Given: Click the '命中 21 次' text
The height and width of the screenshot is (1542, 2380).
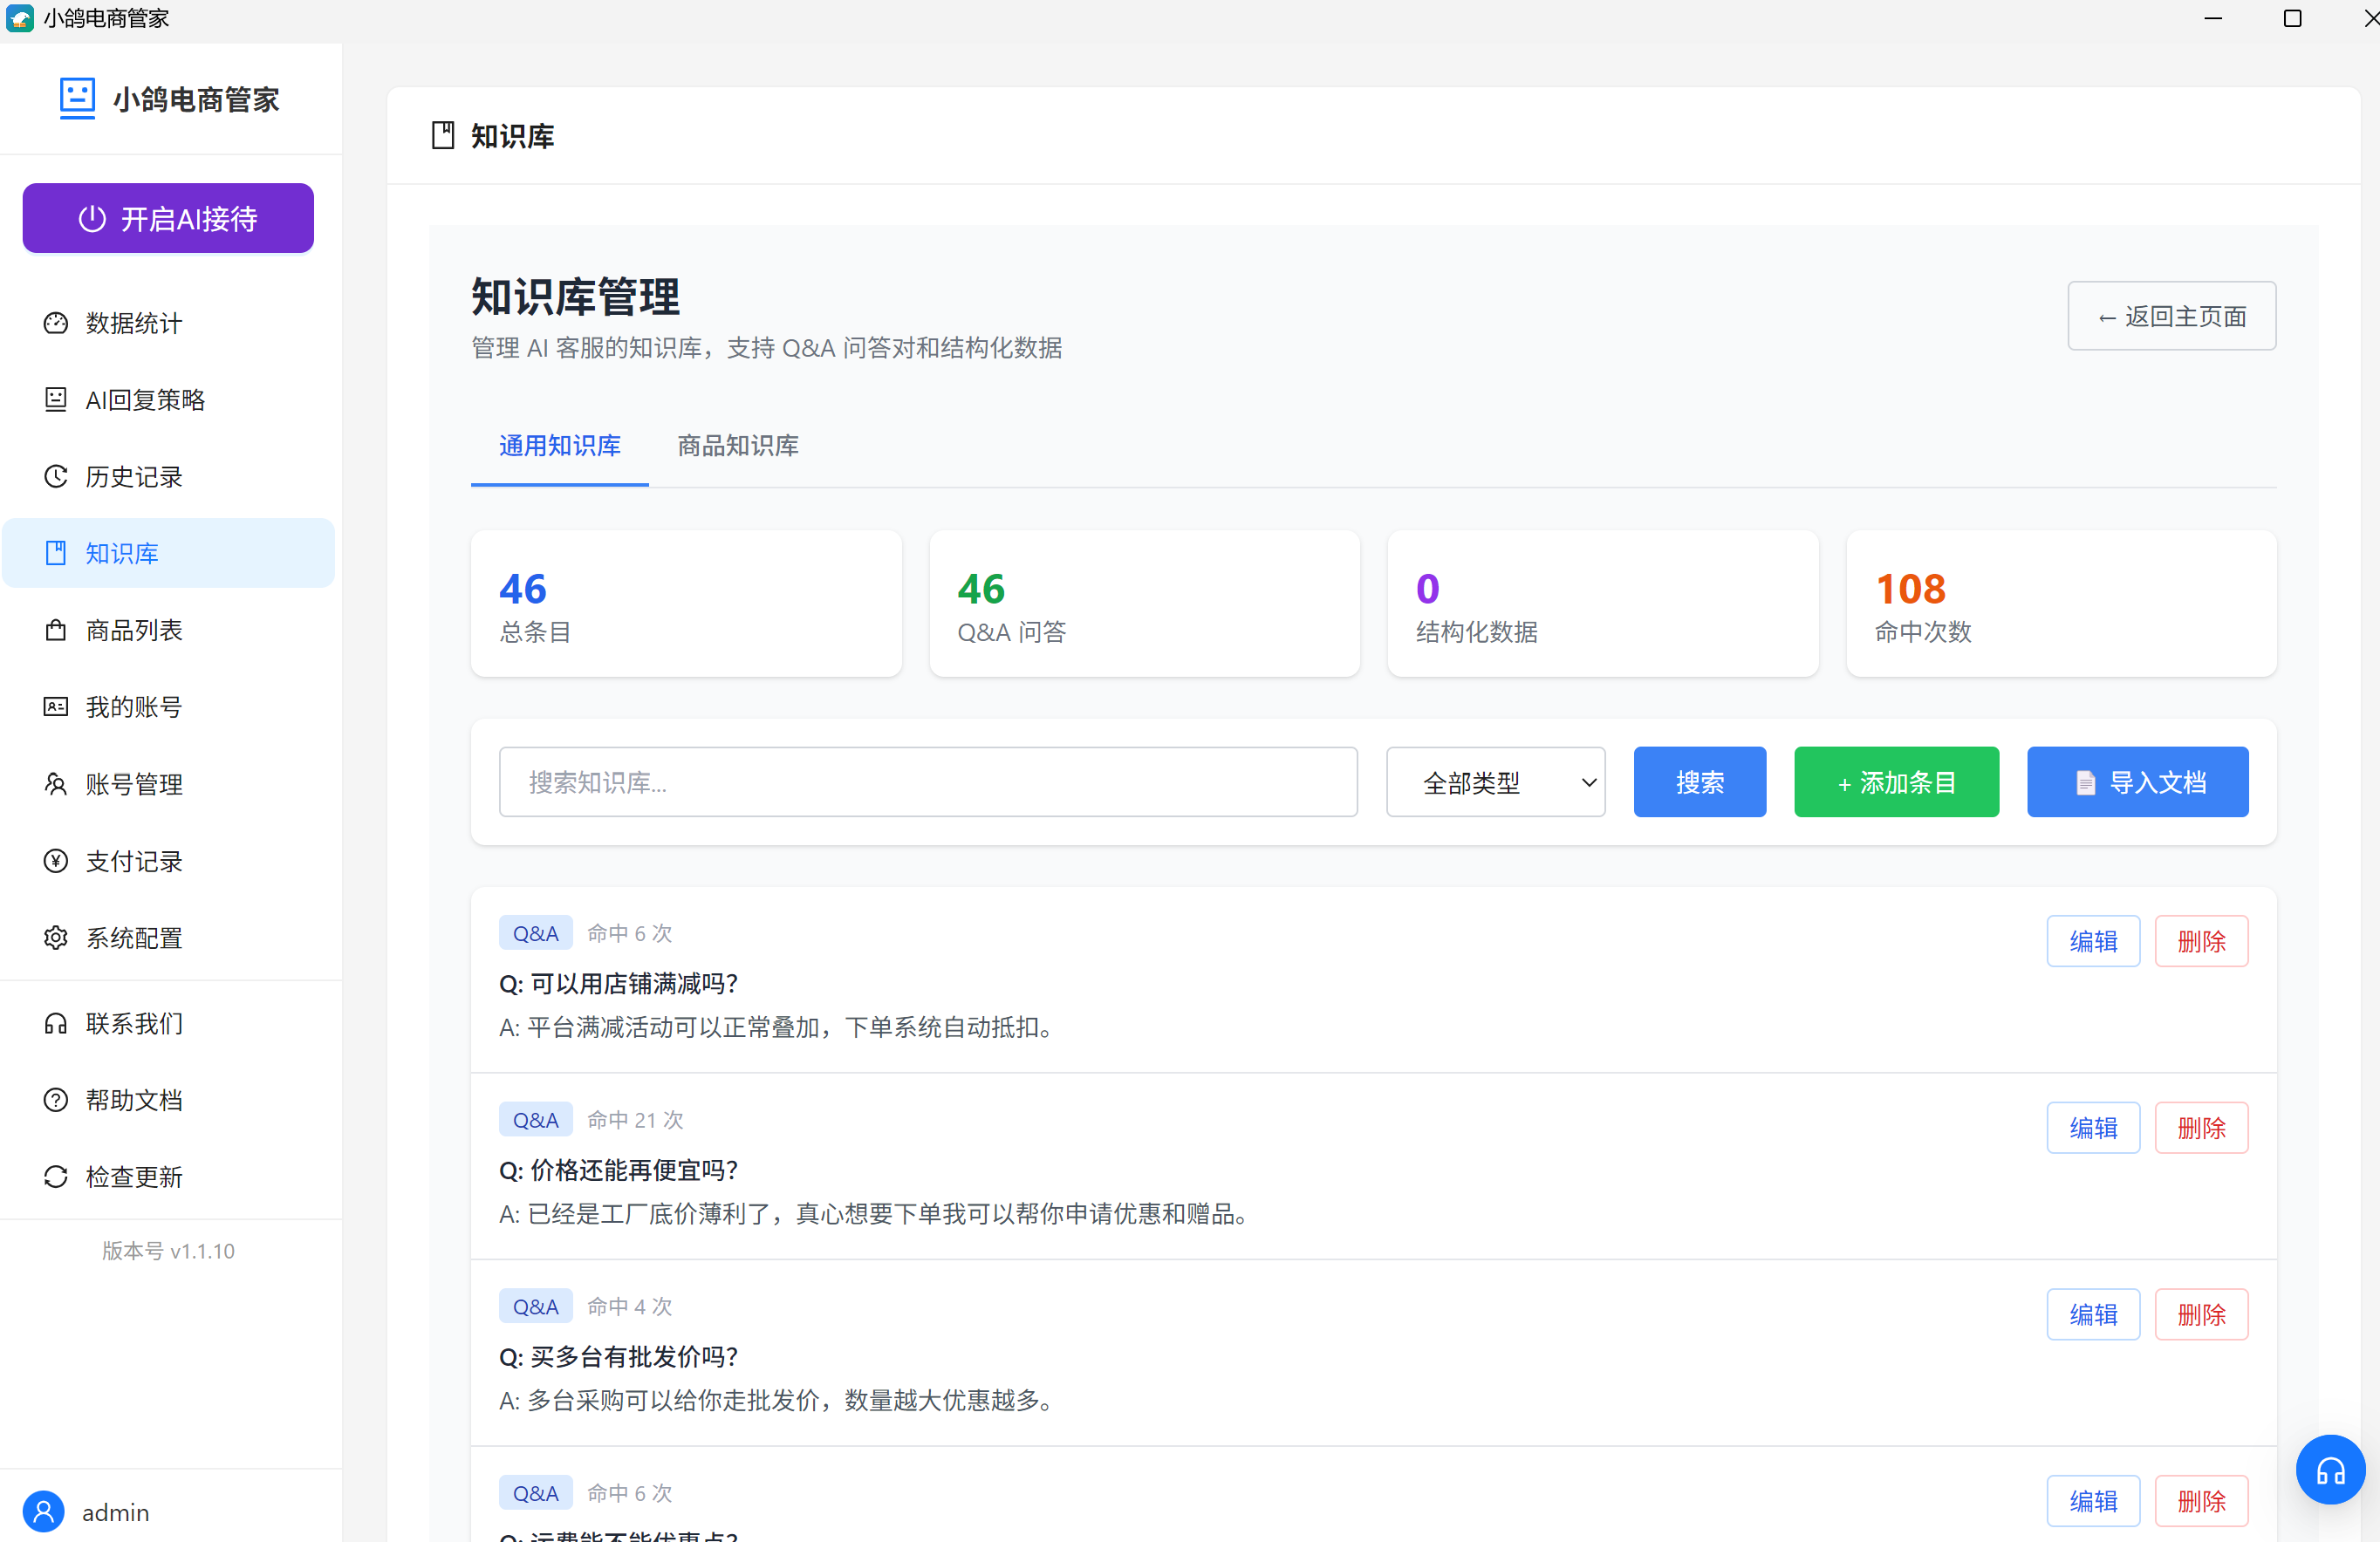Looking at the screenshot, I should [635, 1120].
